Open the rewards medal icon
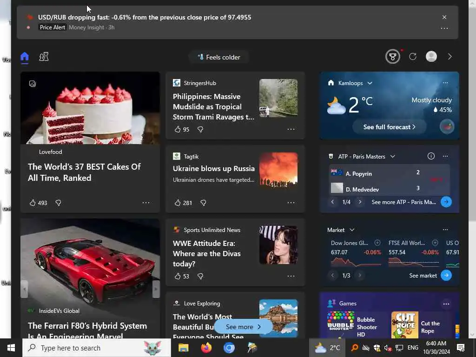The width and height of the screenshot is (476, 357). (392, 57)
